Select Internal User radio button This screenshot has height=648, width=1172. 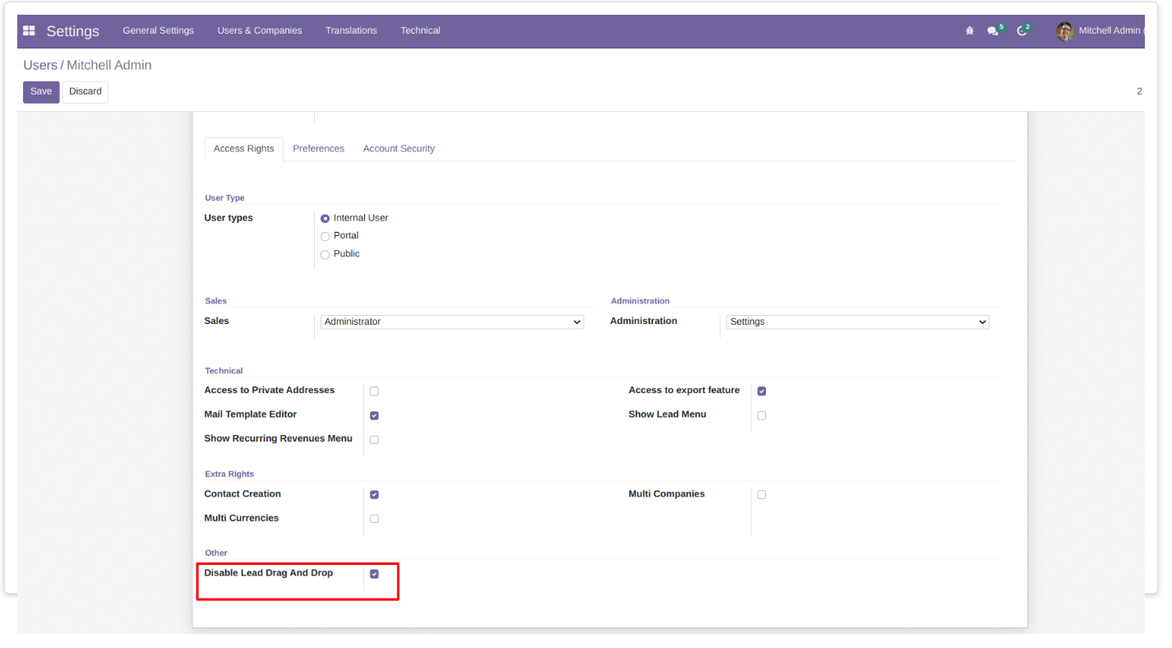pyautogui.click(x=325, y=219)
